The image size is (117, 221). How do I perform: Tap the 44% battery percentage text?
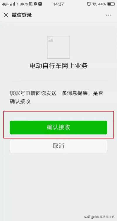tap(102, 4)
